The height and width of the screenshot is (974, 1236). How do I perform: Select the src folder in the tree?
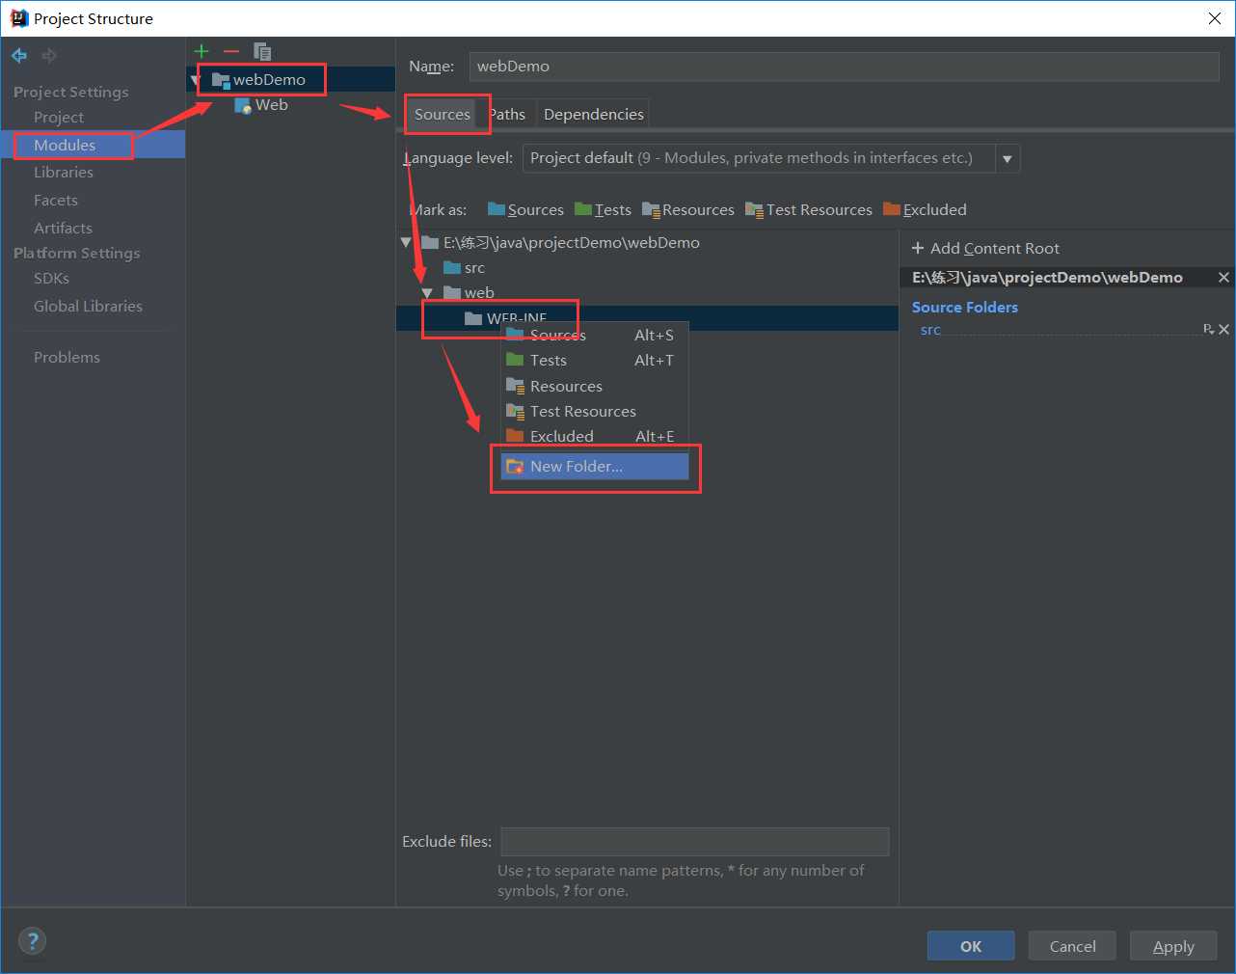[x=473, y=268]
